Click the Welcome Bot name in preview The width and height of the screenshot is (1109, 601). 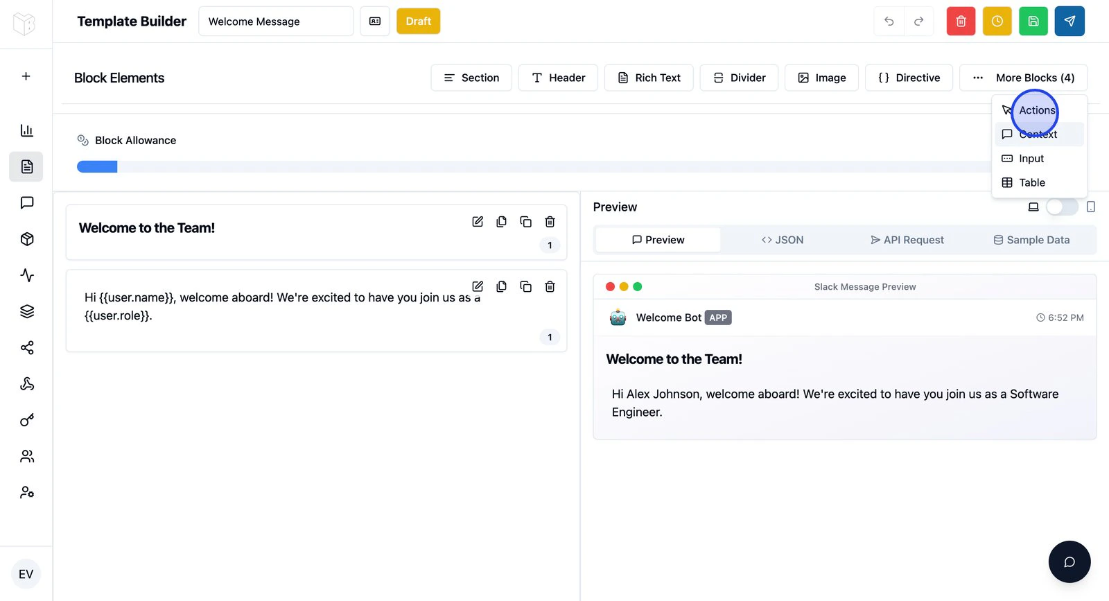click(669, 317)
